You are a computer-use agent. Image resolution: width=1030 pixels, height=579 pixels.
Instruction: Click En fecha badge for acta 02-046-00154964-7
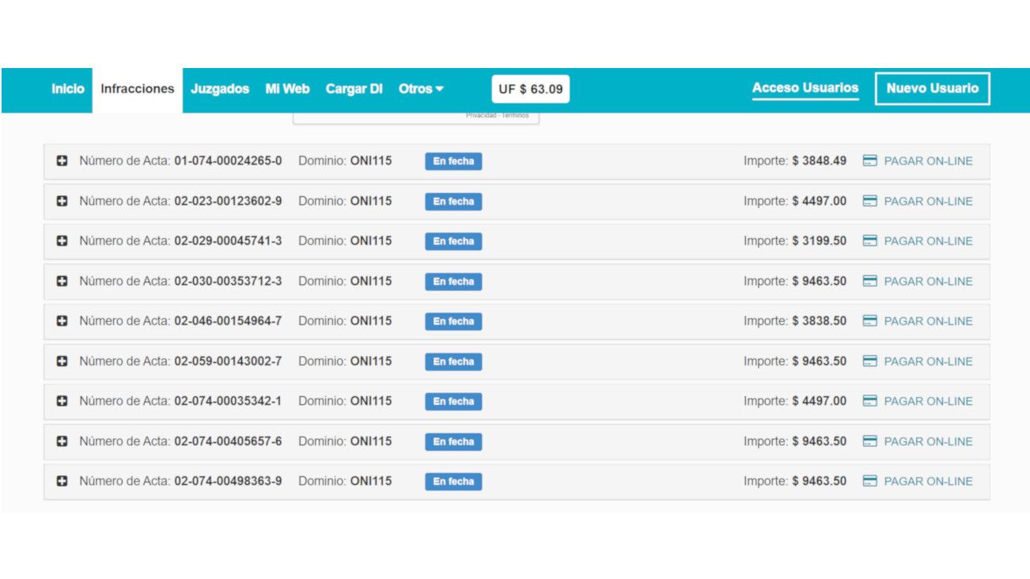(453, 321)
